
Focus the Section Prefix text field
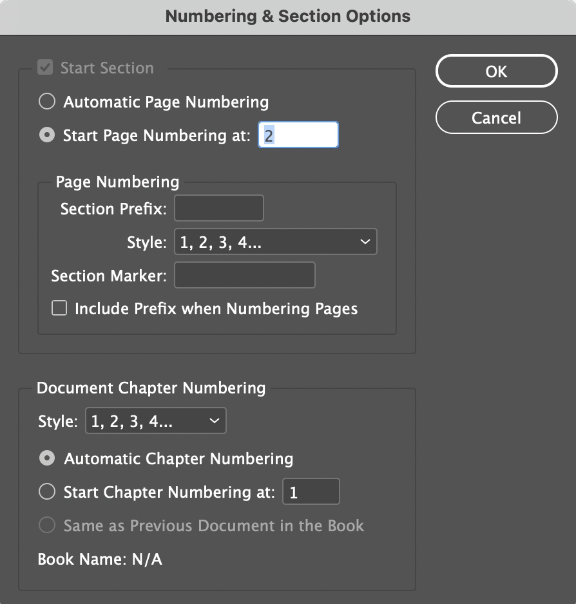[219, 209]
